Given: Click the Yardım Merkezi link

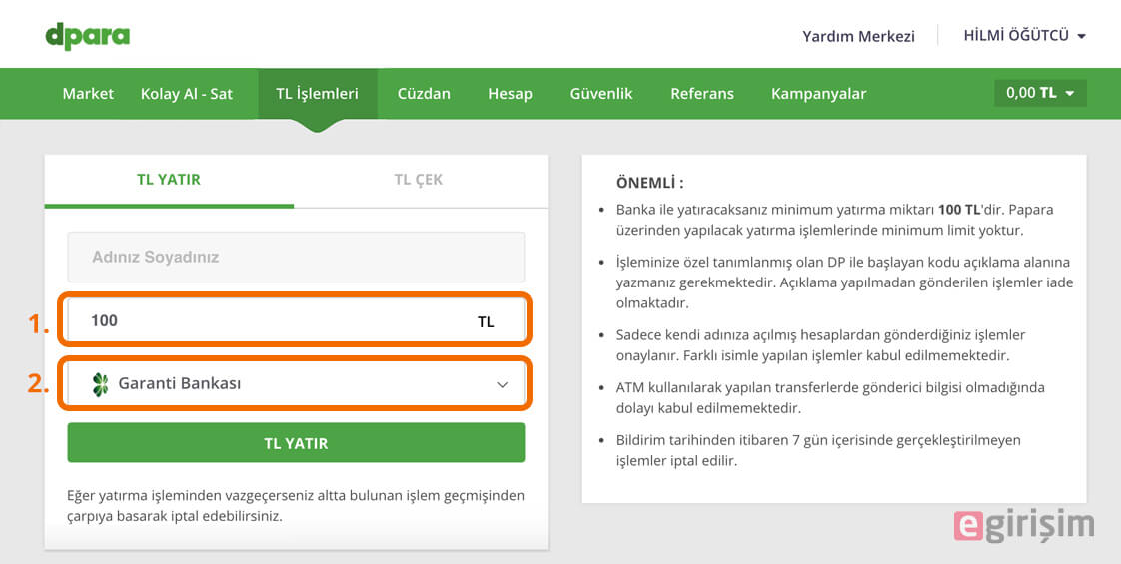Looking at the screenshot, I should (x=858, y=36).
